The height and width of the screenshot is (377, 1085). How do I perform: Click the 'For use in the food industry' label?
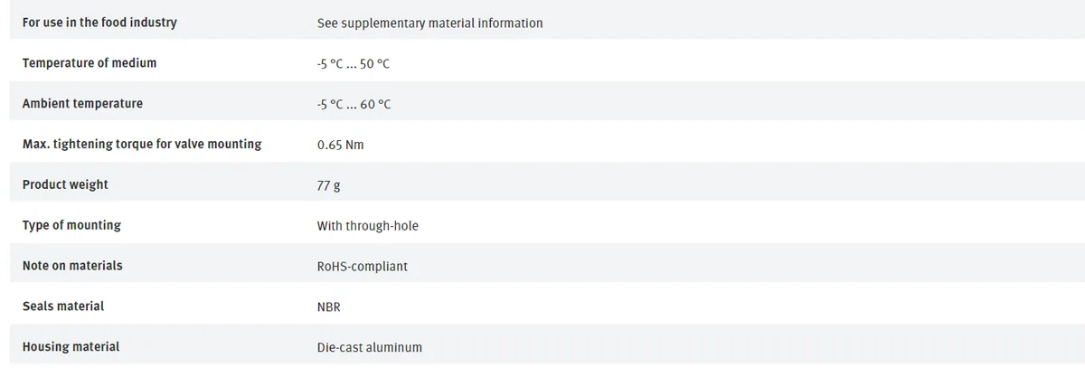[99, 22]
